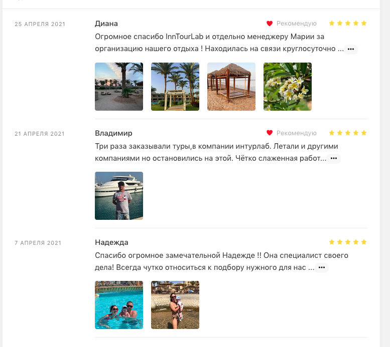Image resolution: width=390 pixels, height=347 pixels.
Task: Expand Владимир's truncated review
Action: (334, 158)
